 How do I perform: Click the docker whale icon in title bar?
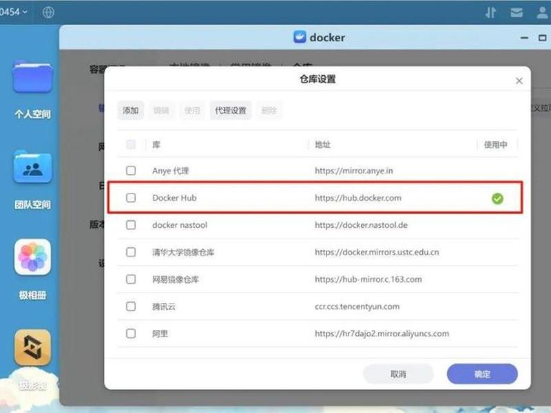point(300,37)
